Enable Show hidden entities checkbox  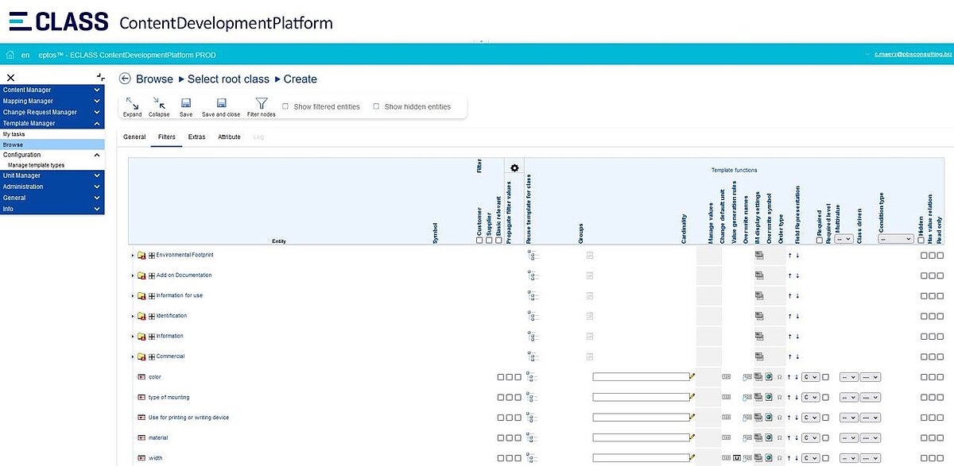point(376,106)
